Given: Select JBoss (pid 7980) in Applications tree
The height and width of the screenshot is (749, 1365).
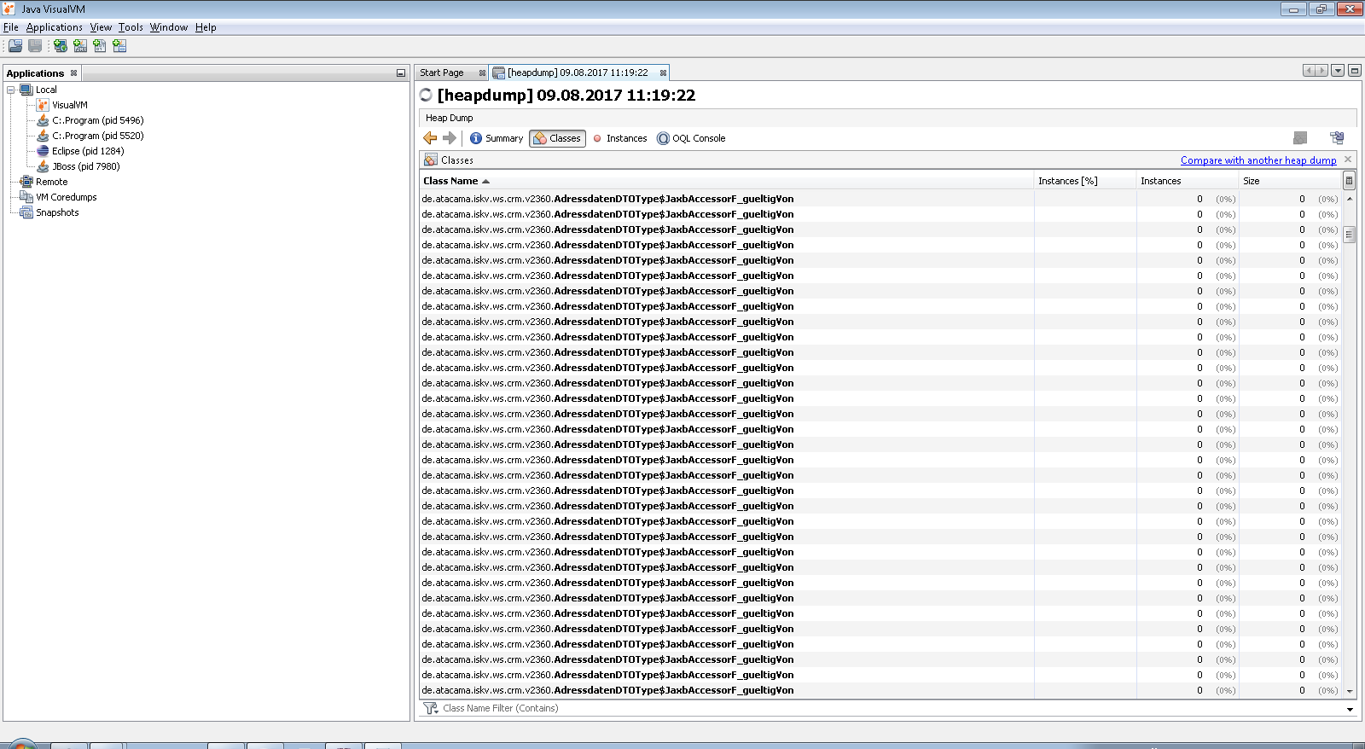Looking at the screenshot, I should 85,166.
